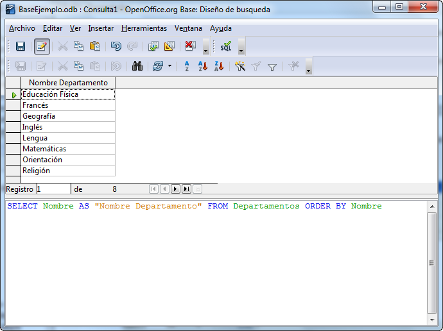Click the Paste icon in the data toolbar
Viewport: 443px width, 331px height.
click(95, 66)
